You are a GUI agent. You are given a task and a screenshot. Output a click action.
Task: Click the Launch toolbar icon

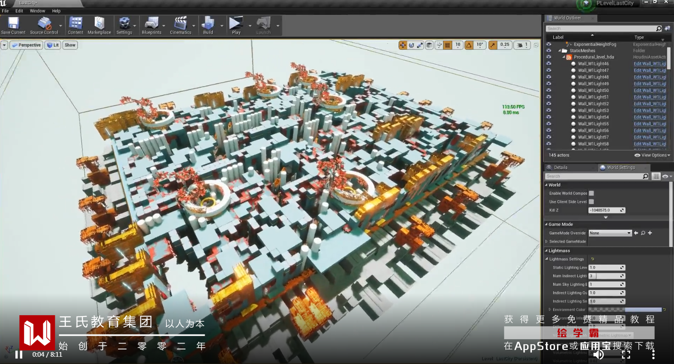(263, 26)
